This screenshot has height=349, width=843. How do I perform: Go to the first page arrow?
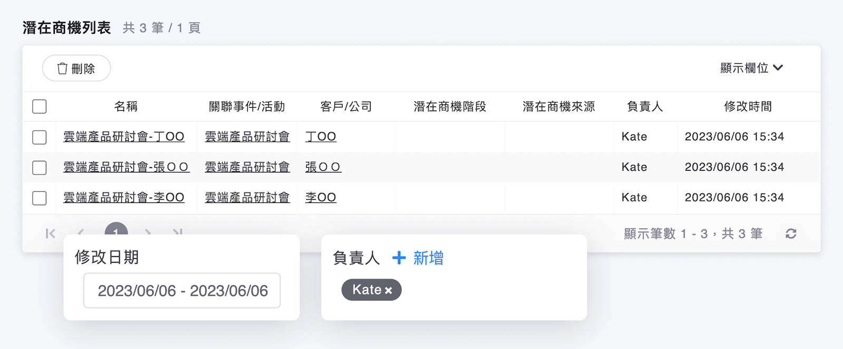tap(51, 234)
